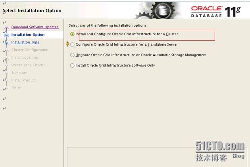Image resolution: width=250 pixels, height=167 pixels.
Task: Click the Installation Type step node icon
Action: click(x=6, y=43)
